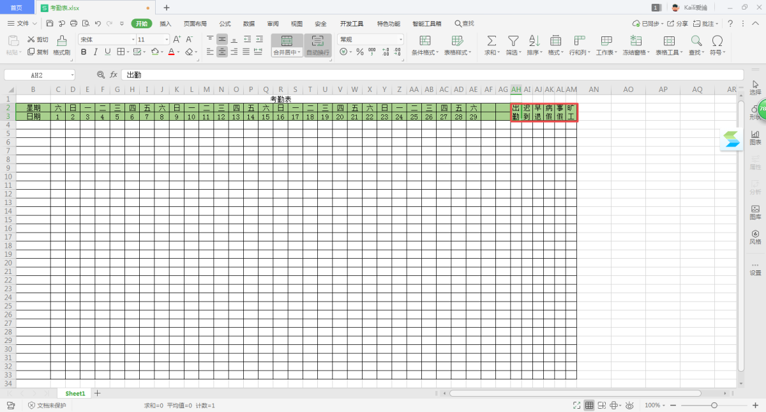Click the Copy (复制) button

[x=38, y=52]
